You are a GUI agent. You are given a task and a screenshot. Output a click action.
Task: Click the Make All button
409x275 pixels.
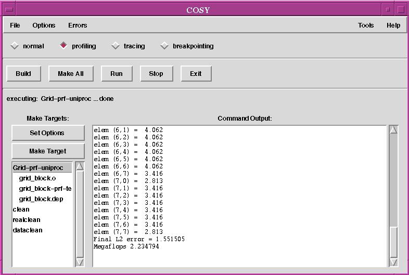point(71,73)
